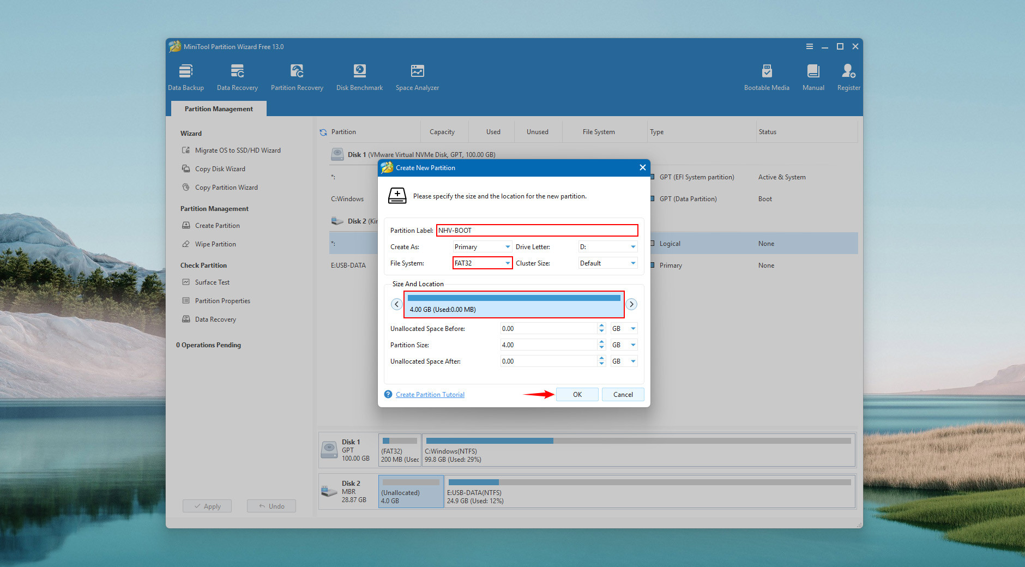The height and width of the screenshot is (567, 1025).
Task: Open the File System FAT32 dropdown
Action: pos(482,263)
